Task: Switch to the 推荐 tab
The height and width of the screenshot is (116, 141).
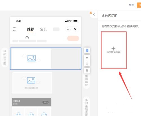Action: 30,29
